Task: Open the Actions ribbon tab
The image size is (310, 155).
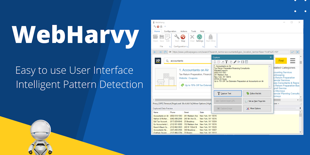Action: click(184, 31)
